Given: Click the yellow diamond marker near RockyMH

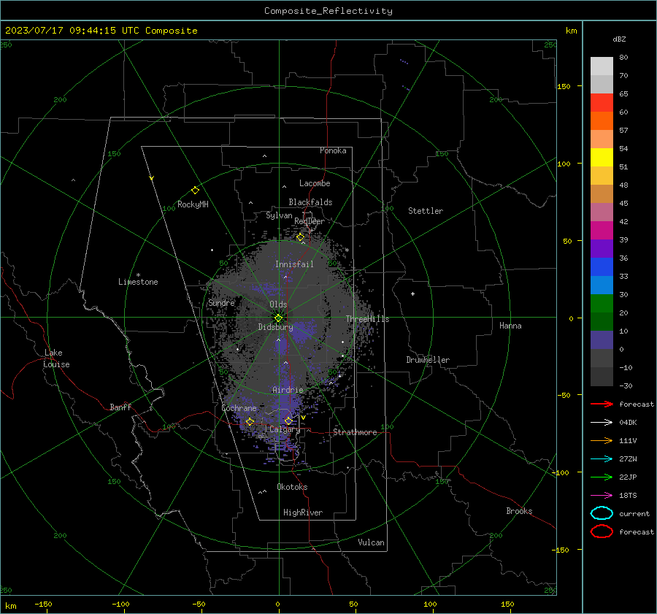Looking at the screenshot, I should 195,191.
